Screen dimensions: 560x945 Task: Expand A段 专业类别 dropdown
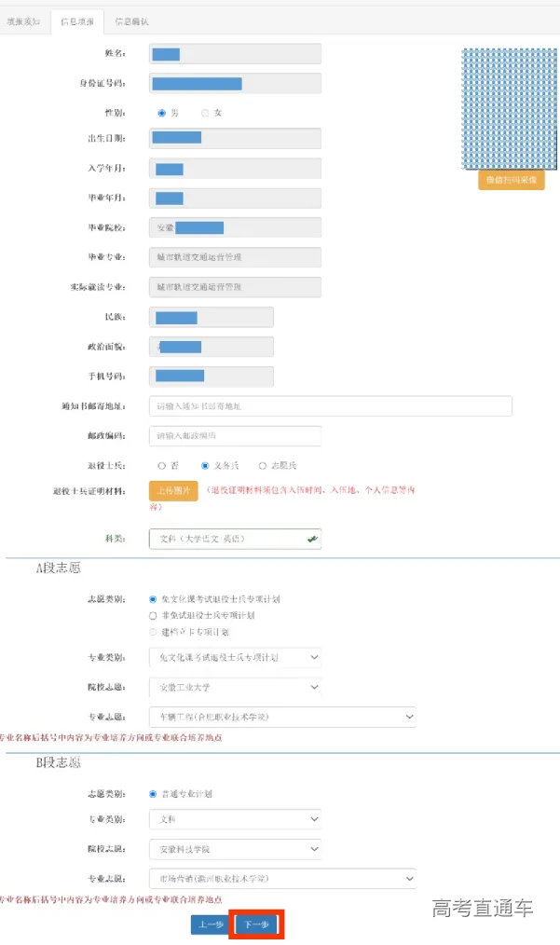click(235, 658)
